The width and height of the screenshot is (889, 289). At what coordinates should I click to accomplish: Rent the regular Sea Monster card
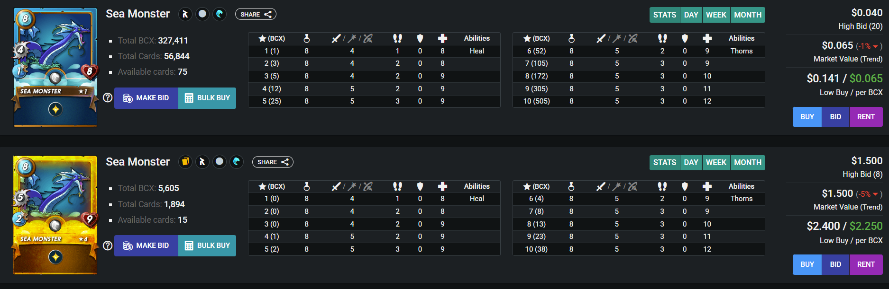(866, 117)
